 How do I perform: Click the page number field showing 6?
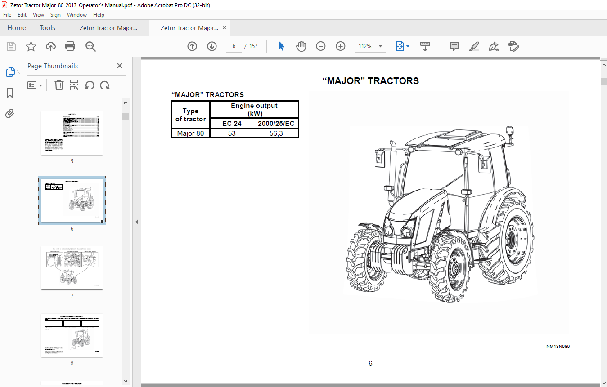point(234,46)
